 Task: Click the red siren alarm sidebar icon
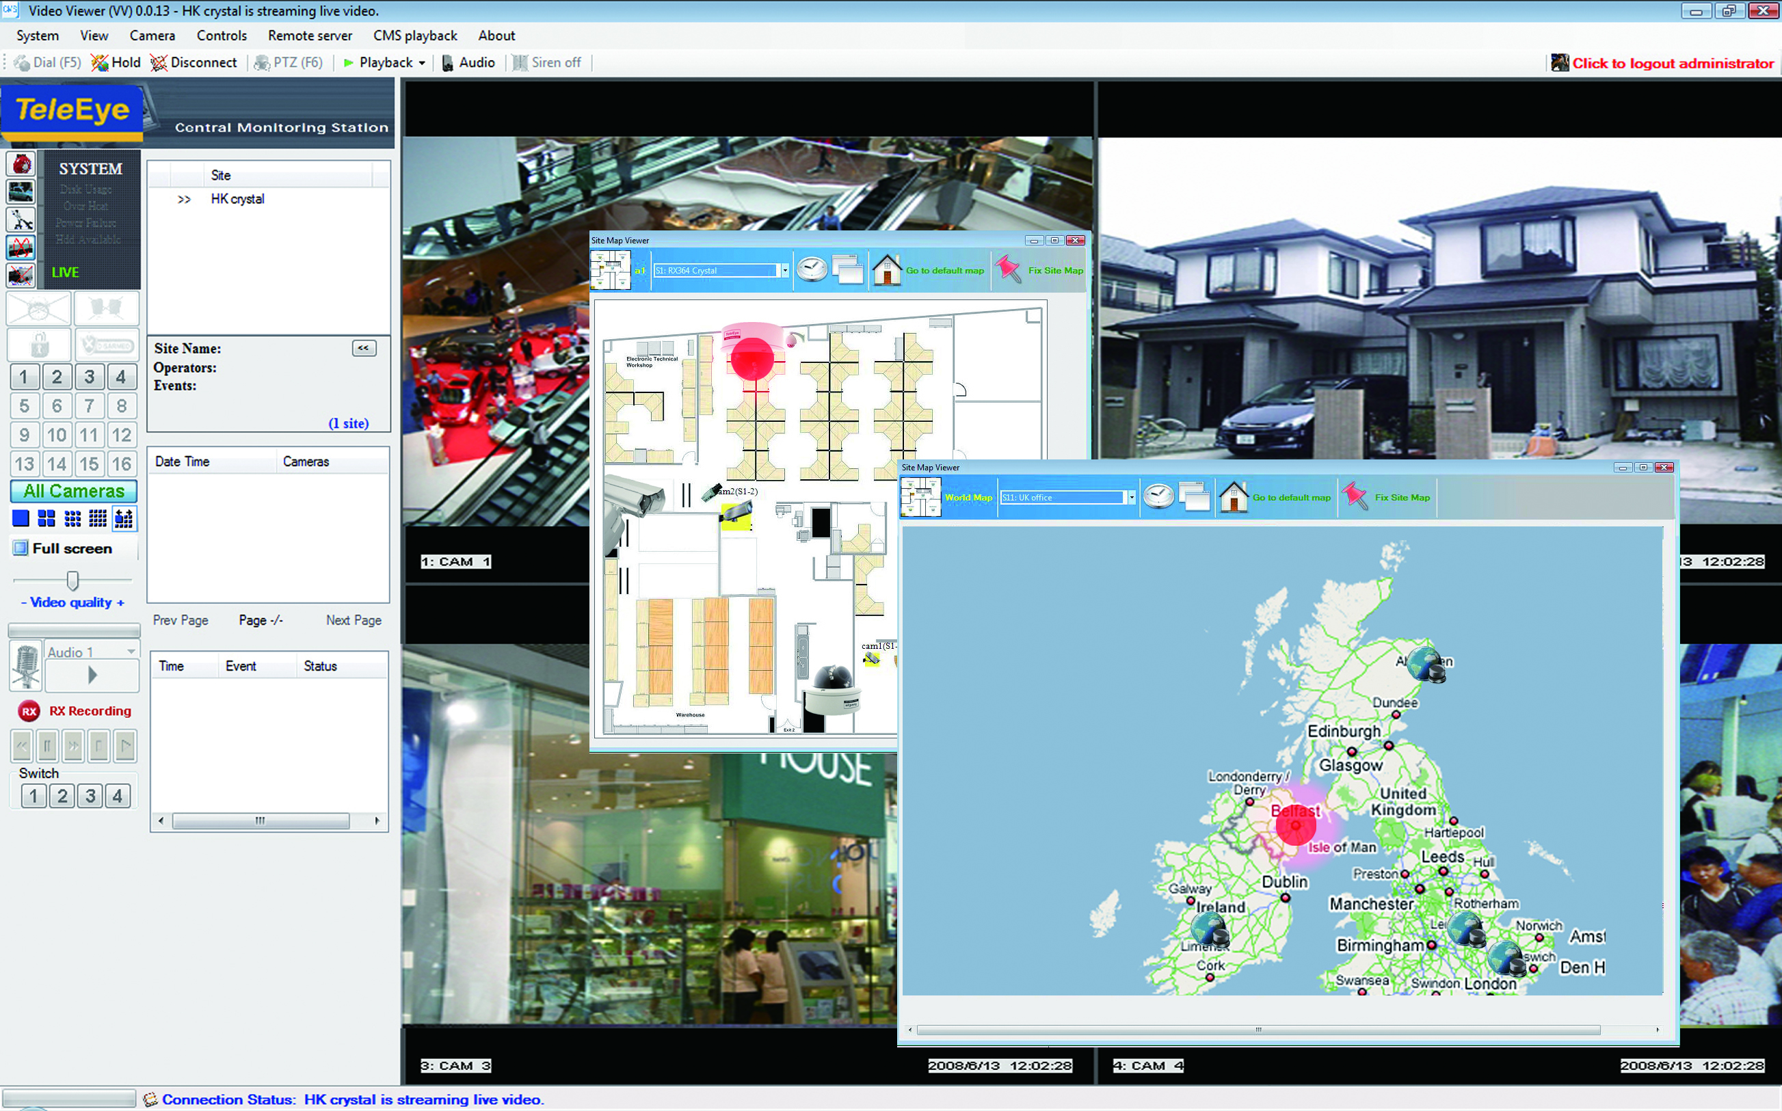[x=21, y=164]
